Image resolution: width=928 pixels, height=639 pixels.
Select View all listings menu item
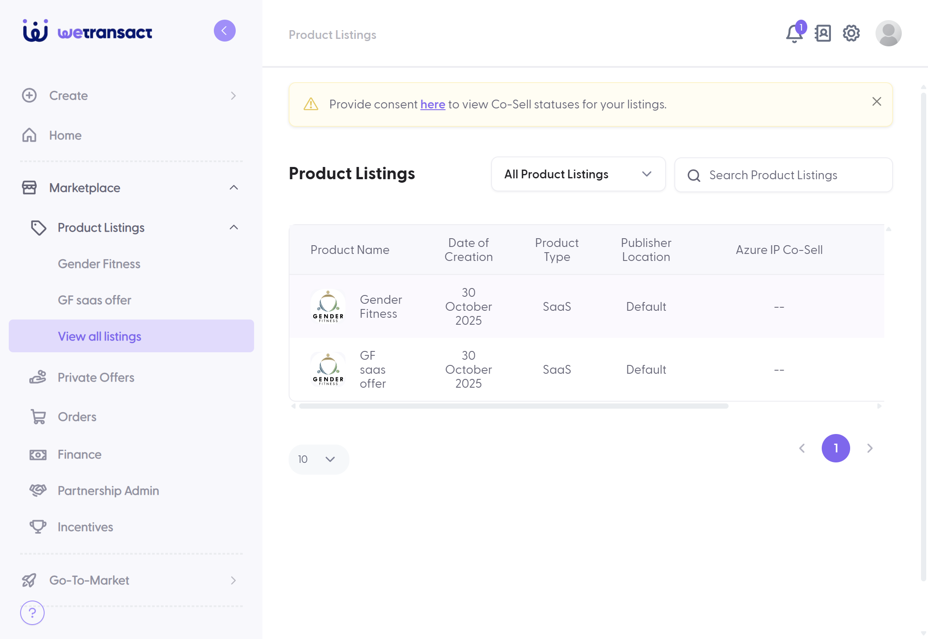coord(131,336)
